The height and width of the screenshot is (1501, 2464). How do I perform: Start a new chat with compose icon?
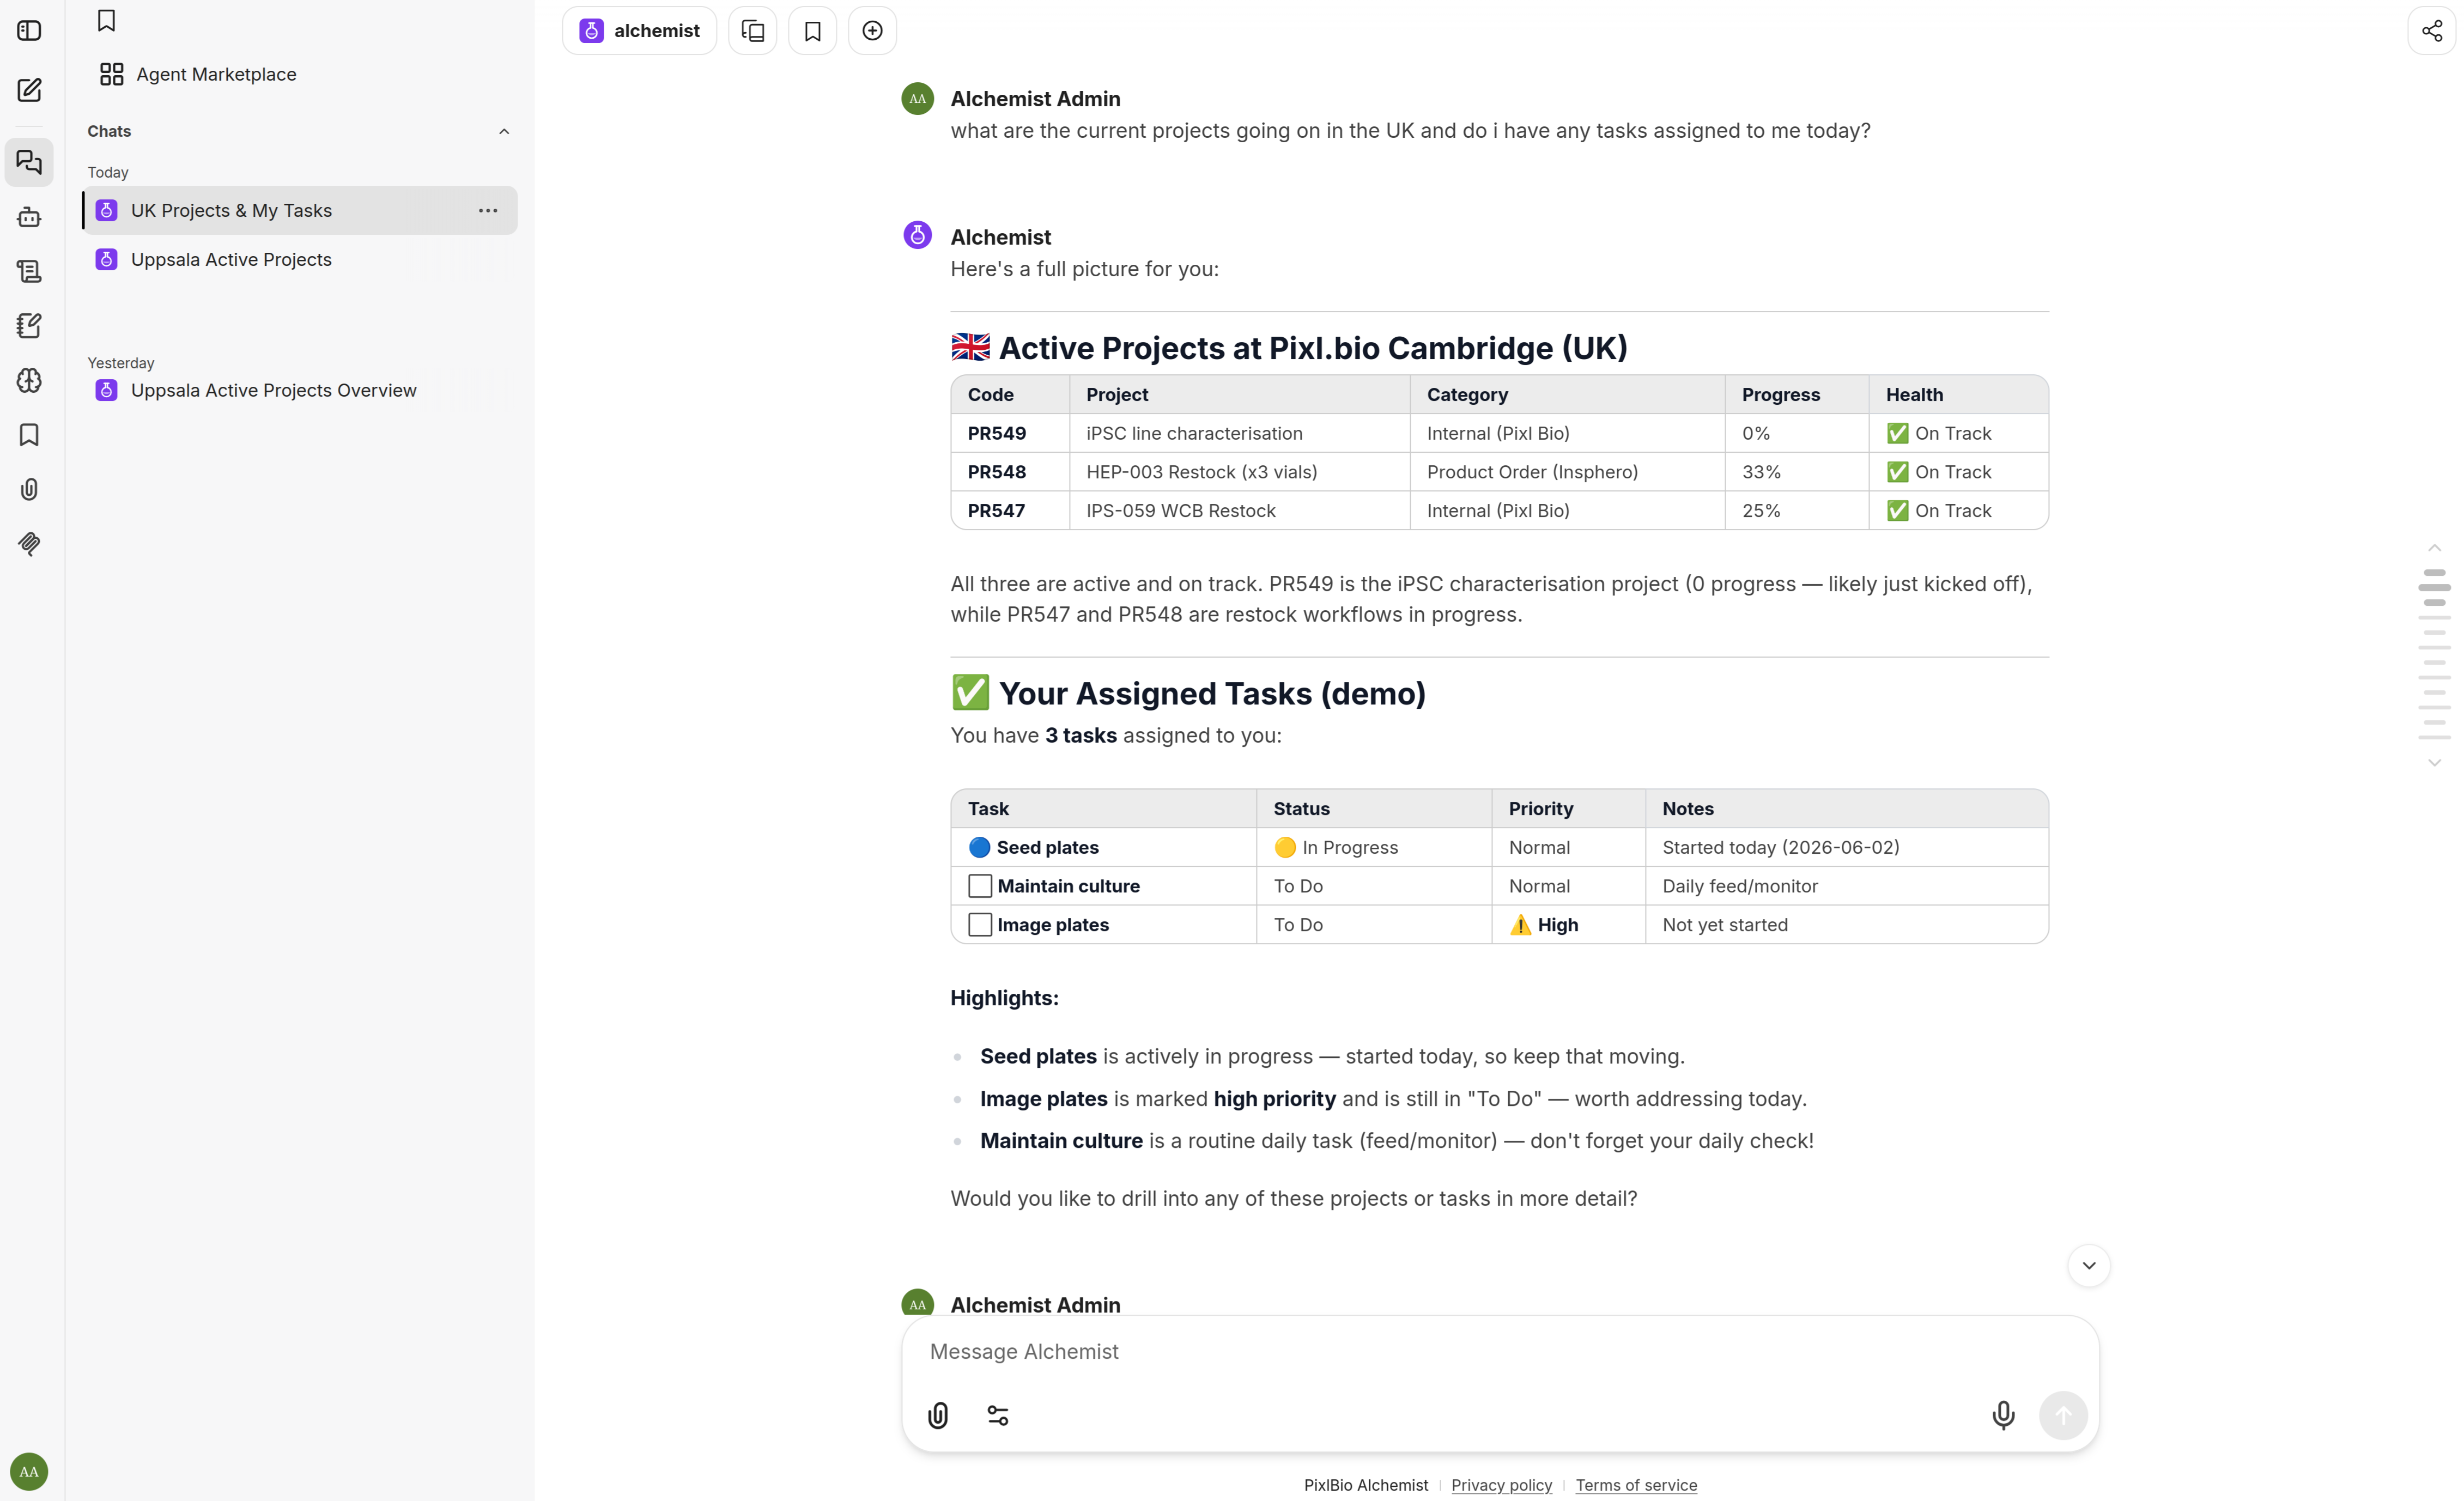[x=29, y=90]
